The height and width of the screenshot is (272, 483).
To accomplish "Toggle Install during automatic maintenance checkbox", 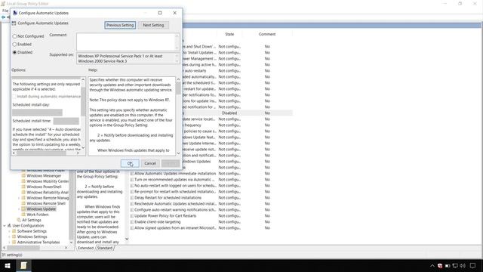I will click(14, 97).
